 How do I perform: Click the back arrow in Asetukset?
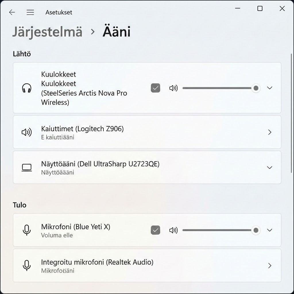click(12, 12)
